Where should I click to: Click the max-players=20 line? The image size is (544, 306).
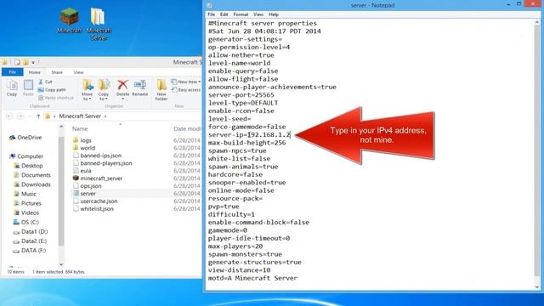(235, 246)
